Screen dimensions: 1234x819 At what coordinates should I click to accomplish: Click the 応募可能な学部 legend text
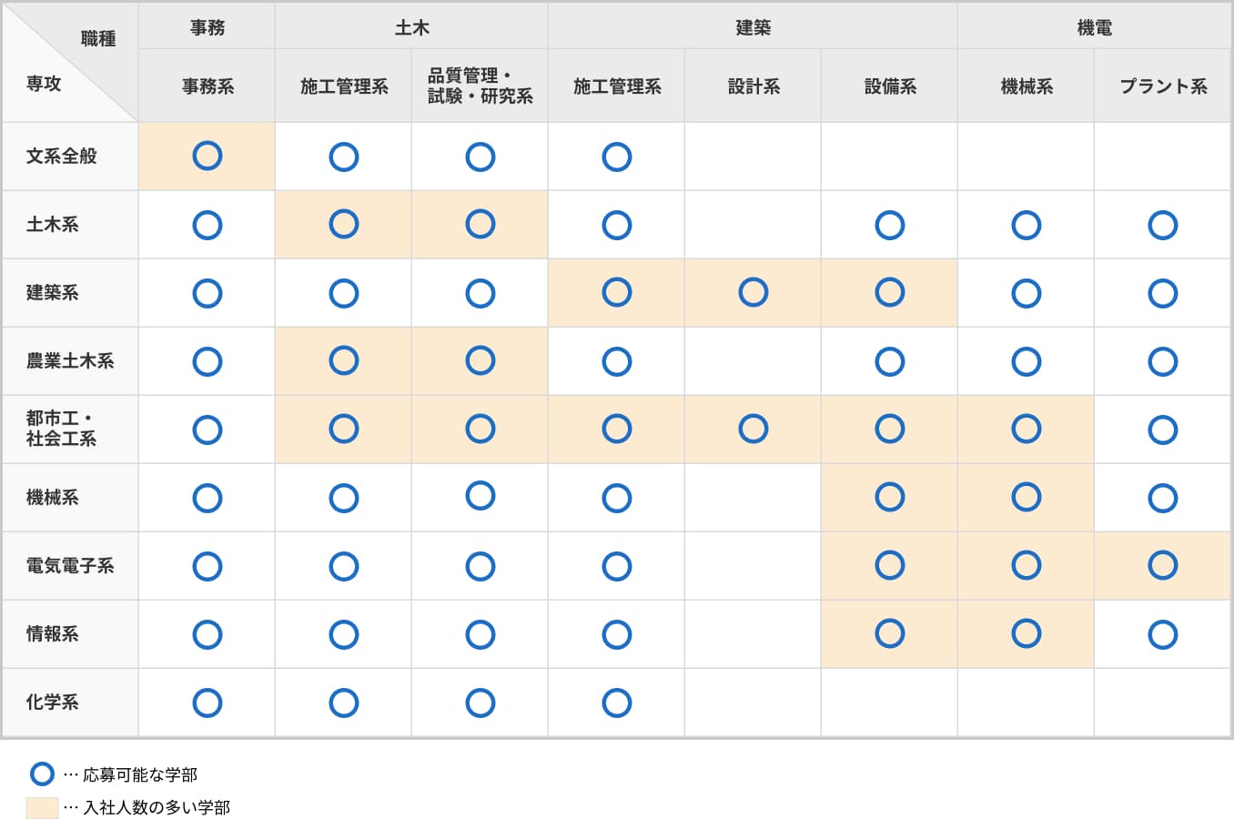click(140, 775)
